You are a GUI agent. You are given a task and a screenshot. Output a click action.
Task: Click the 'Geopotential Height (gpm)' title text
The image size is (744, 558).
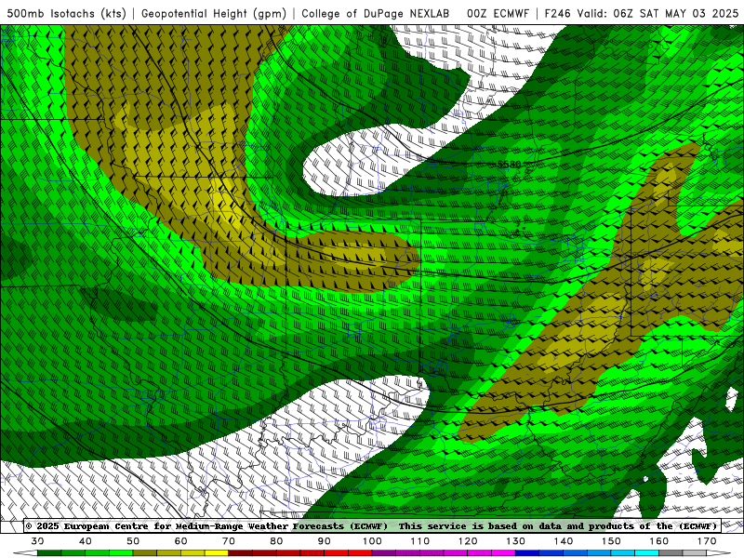[x=214, y=13]
